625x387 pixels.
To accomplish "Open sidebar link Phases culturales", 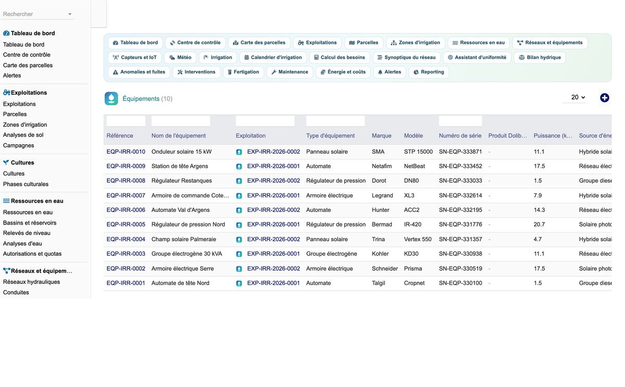I will pyautogui.click(x=26, y=184).
